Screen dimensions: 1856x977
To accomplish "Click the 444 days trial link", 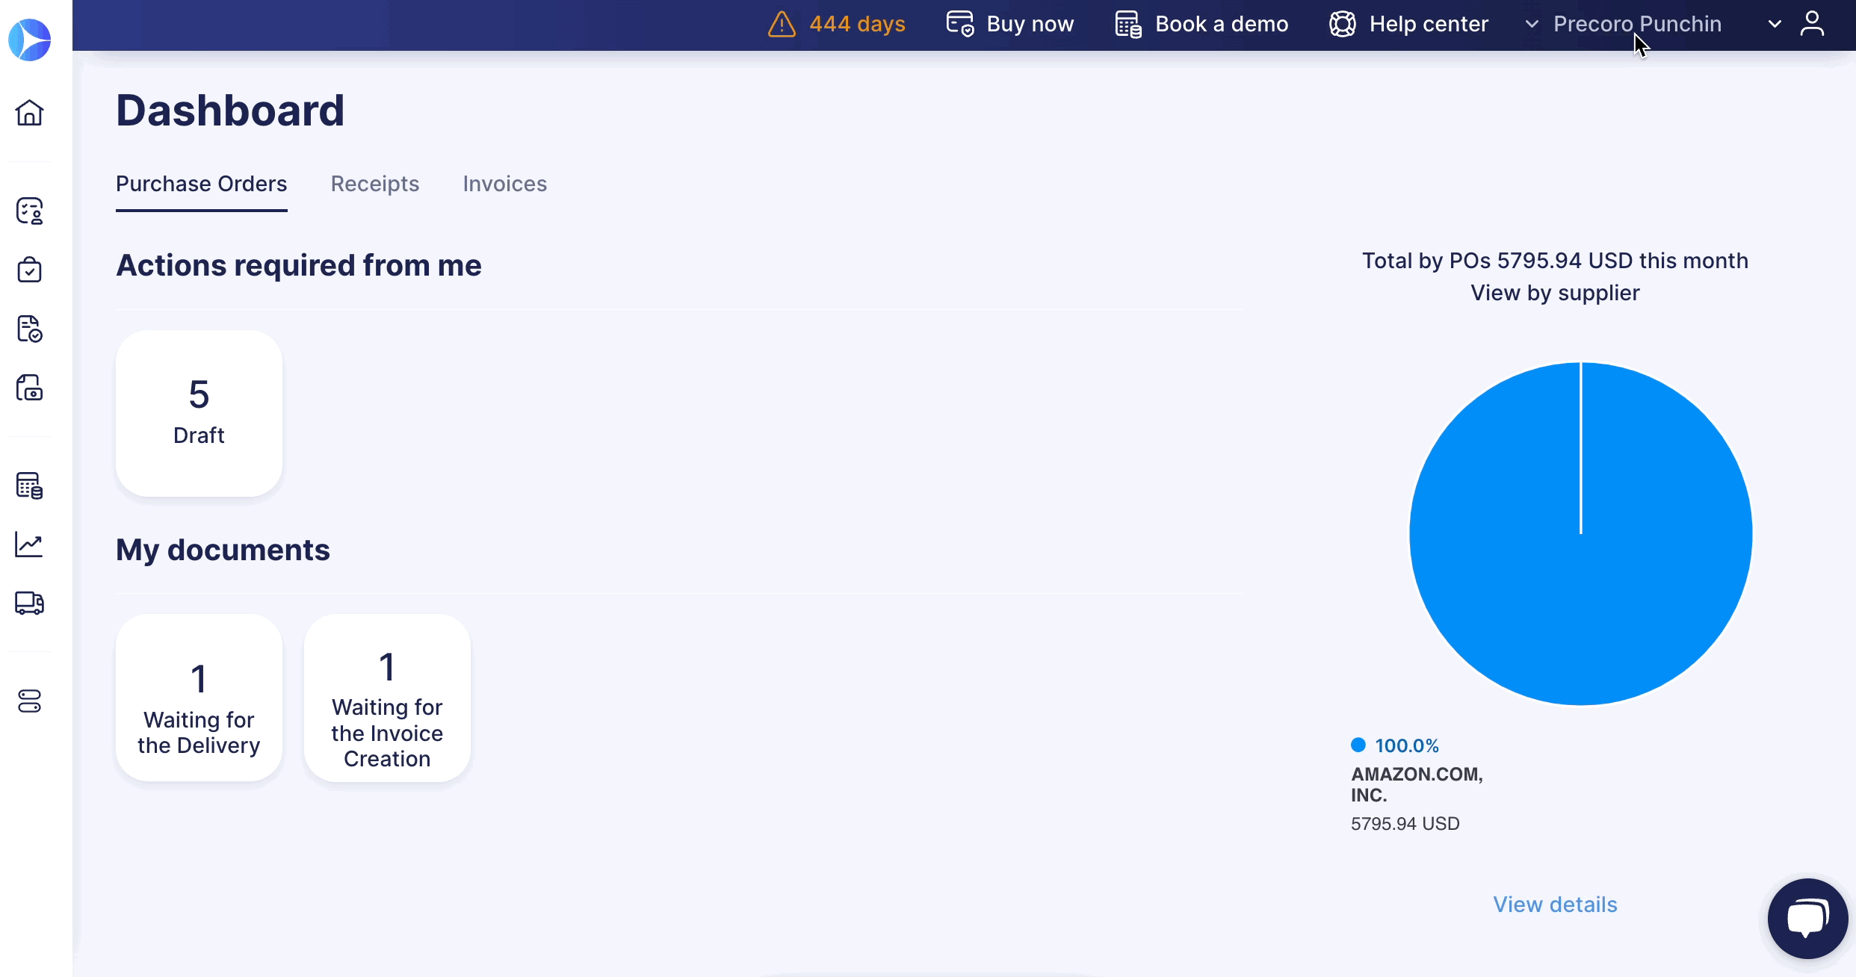I will pos(858,24).
